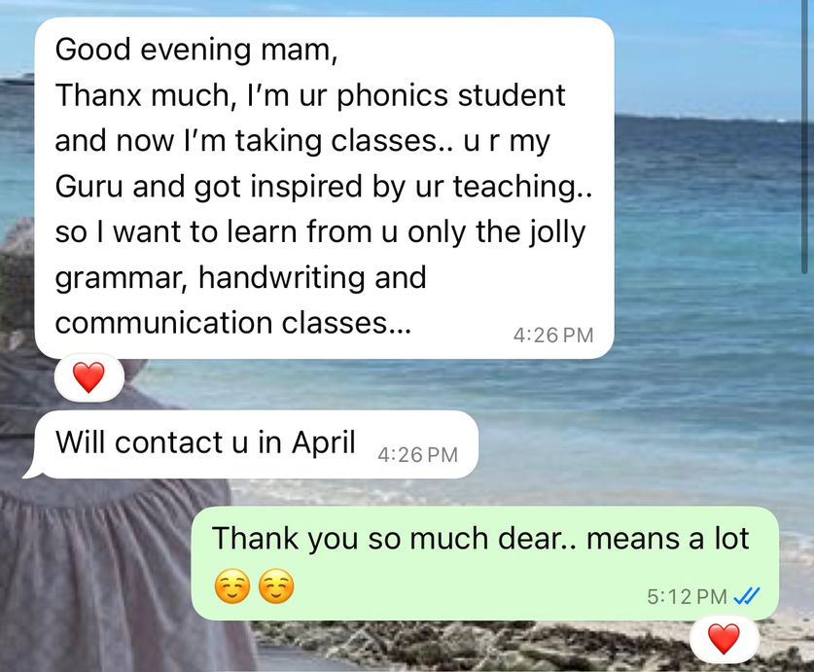Select the 'Thank you so much dear' reply bubble
The height and width of the screenshot is (672, 814).
click(485, 563)
